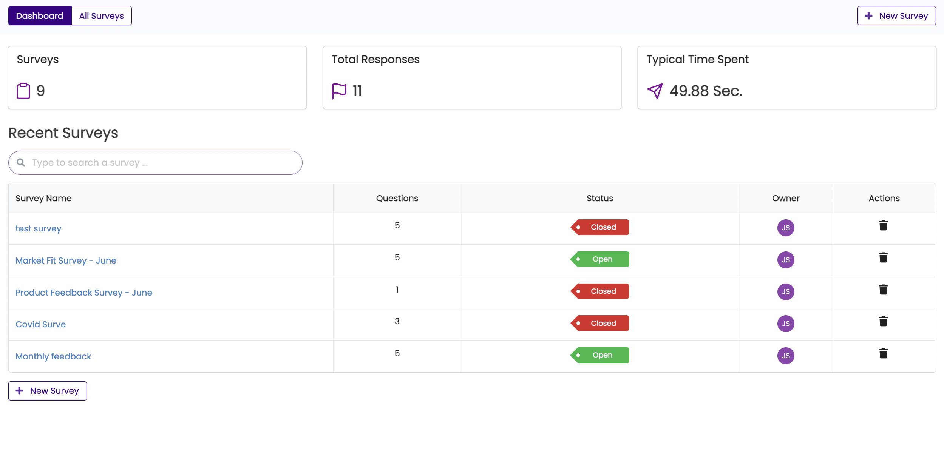Viewport: 944px width, 467px height.
Task: Click the Dashboard tab
Action: point(39,15)
